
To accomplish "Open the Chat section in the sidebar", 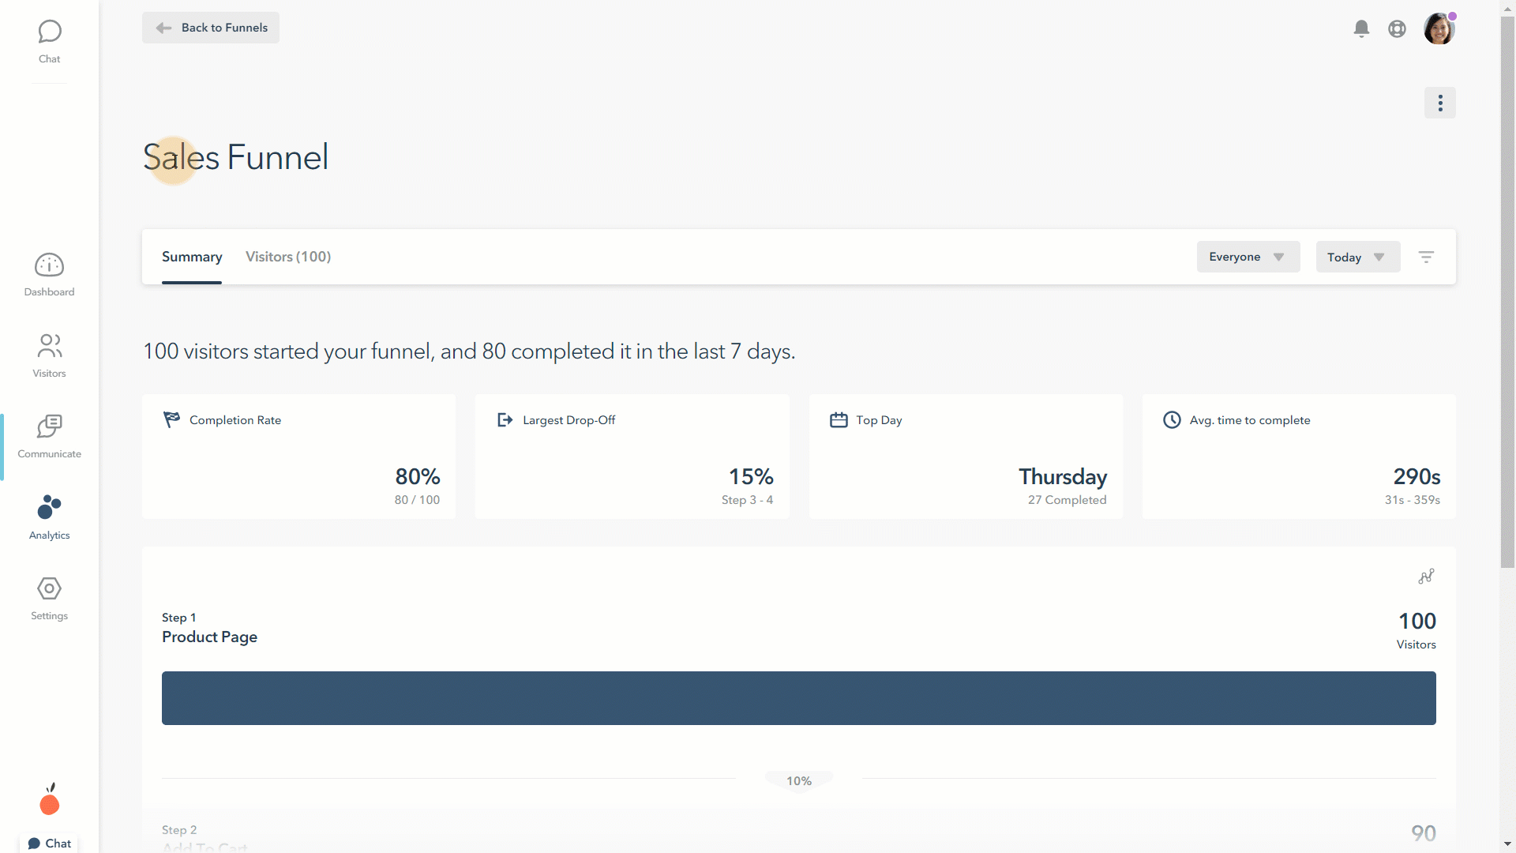I will 49,42.
